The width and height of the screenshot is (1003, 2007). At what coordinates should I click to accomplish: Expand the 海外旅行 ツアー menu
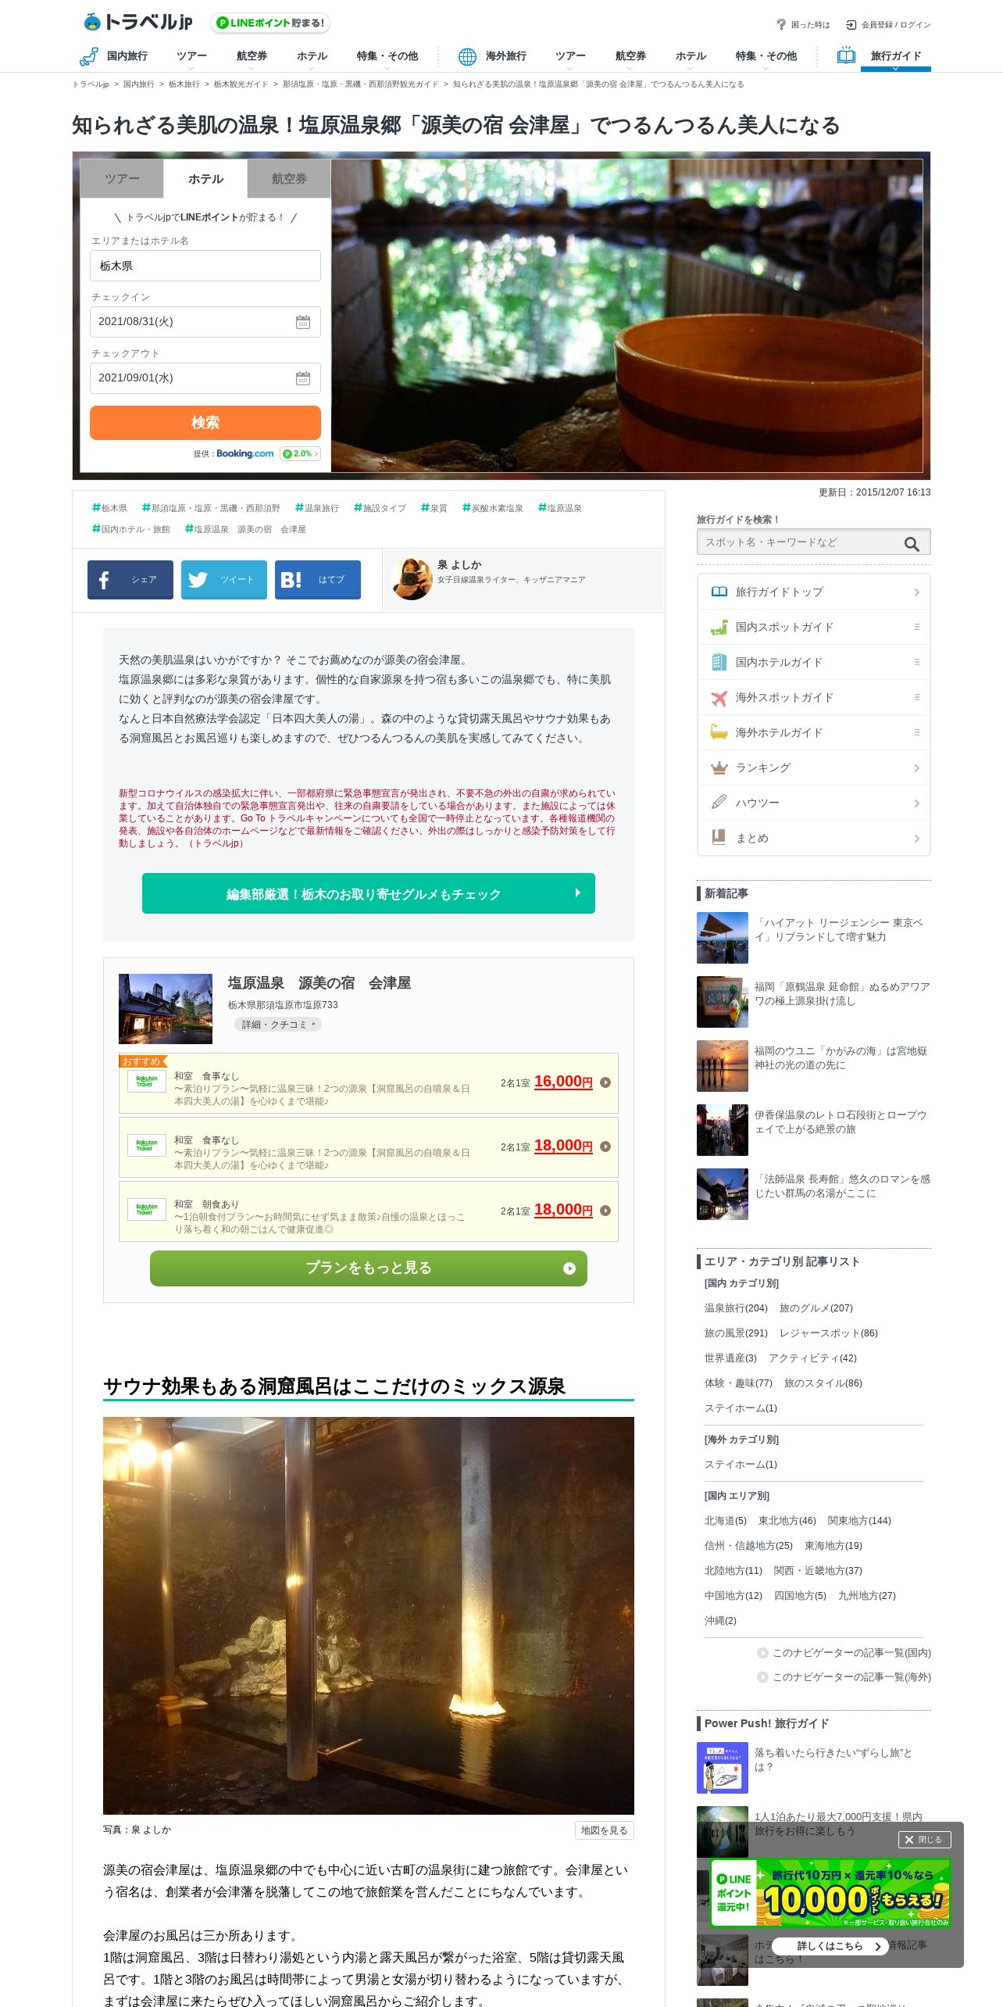click(x=570, y=58)
